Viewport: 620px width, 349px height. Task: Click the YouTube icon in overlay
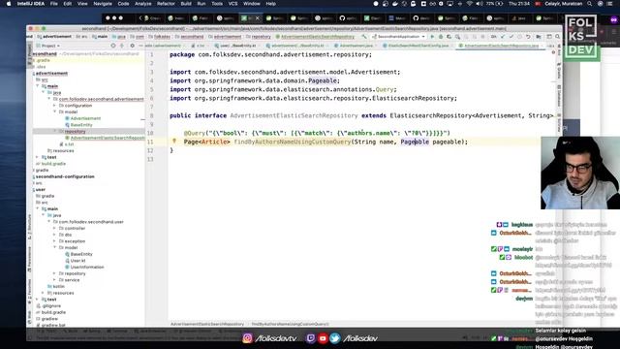(323, 338)
